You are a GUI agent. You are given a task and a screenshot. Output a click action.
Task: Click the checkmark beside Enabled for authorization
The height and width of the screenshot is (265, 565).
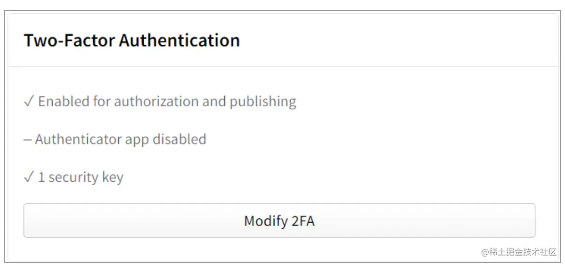tap(29, 102)
